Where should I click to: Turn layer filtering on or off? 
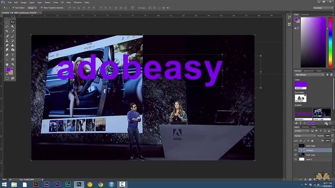pos(333,131)
